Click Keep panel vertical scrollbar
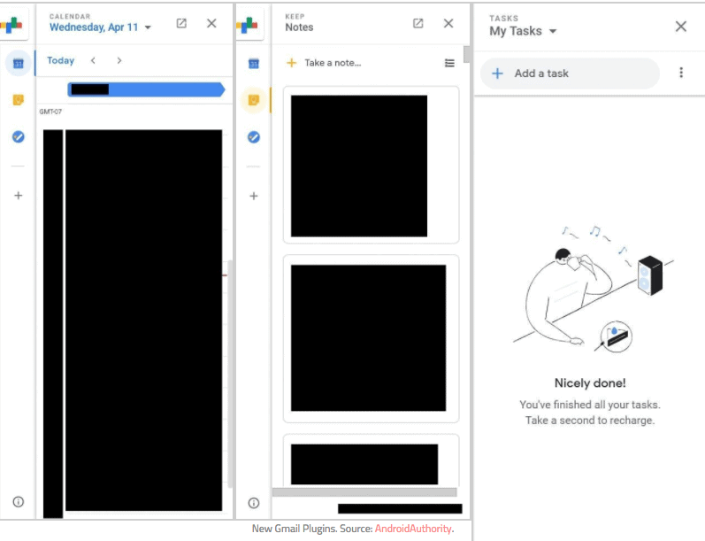 pos(467,54)
